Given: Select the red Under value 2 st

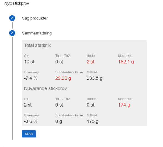Looking at the screenshot, I should [x=91, y=62].
